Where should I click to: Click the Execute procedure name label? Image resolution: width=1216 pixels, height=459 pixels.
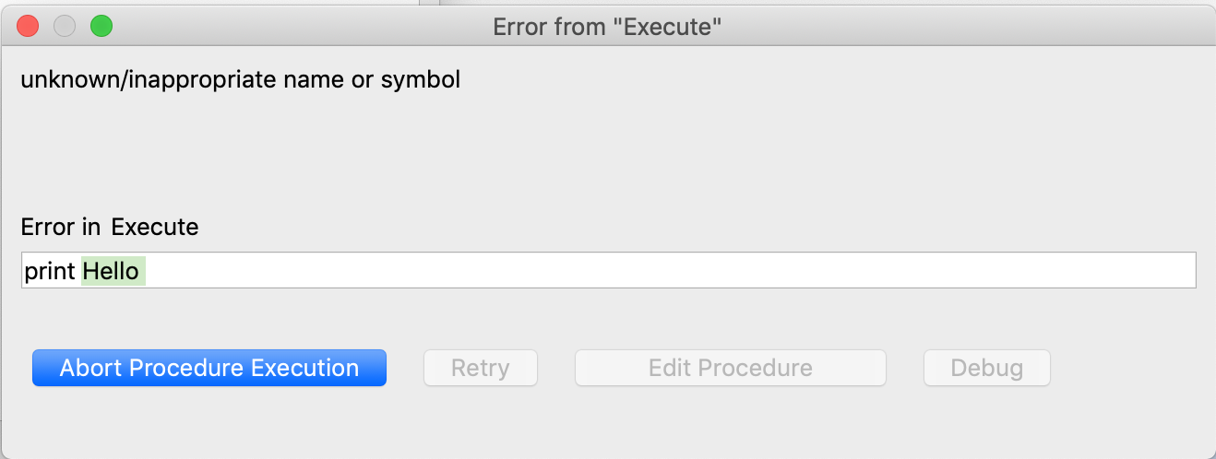[x=155, y=227]
